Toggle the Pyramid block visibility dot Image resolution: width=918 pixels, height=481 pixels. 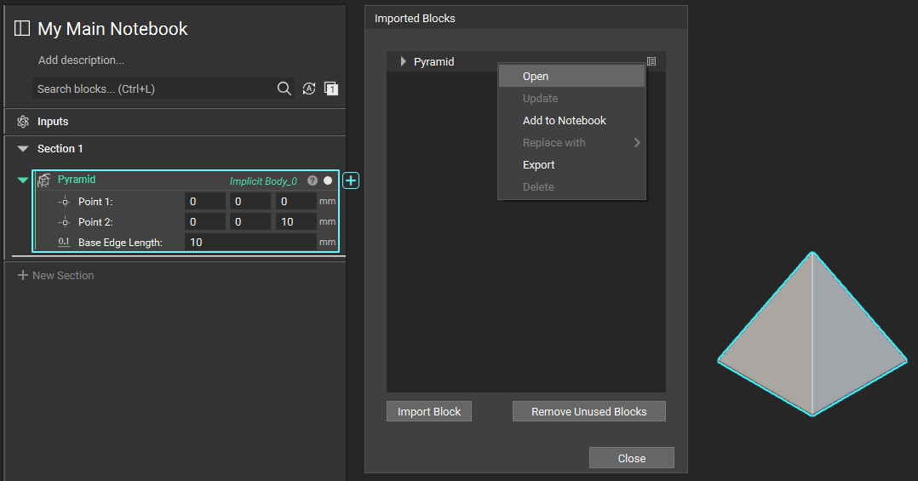[x=328, y=180]
